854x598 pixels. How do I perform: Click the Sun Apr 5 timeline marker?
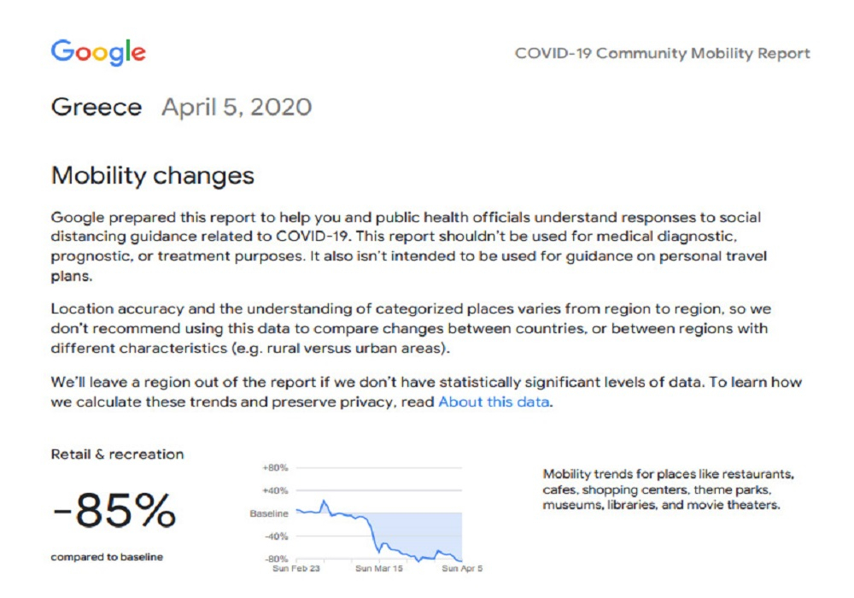(x=462, y=569)
